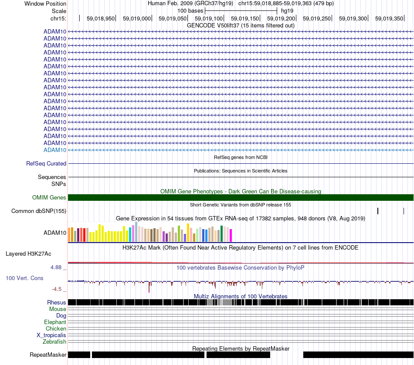Screen dimensions: 414x365
Task: Open the light-blue ADAM10 transcript label
Action: tap(55, 150)
